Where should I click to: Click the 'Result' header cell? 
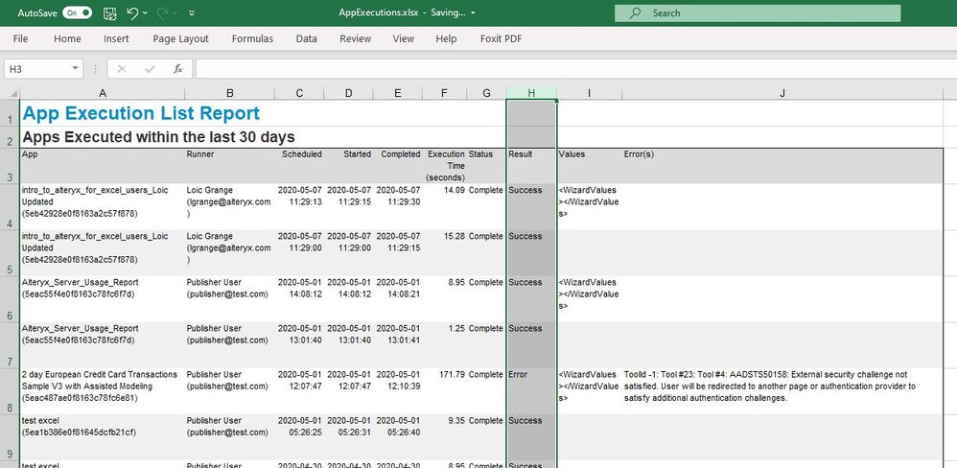[x=531, y=165]
